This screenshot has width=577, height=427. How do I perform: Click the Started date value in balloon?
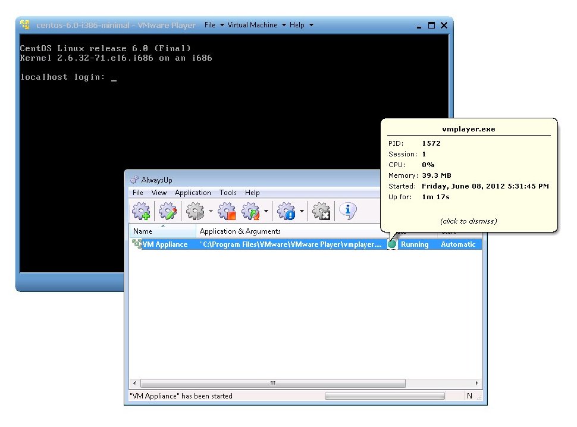tap(485, 186)
